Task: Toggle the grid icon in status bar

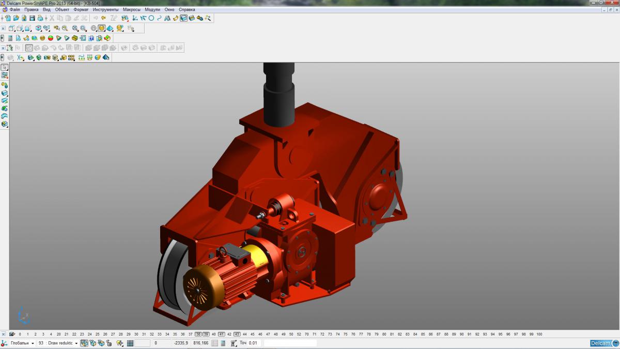Action: click(130, 343)
